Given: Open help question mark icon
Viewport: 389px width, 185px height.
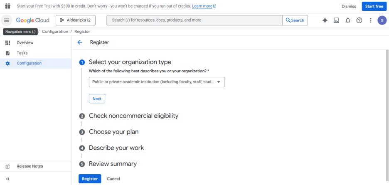Looking at the screenshot, I should click(359, 20).
